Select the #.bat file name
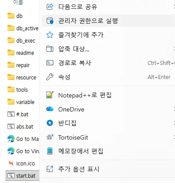Screen dimensions: 175x183 (22, 114)
